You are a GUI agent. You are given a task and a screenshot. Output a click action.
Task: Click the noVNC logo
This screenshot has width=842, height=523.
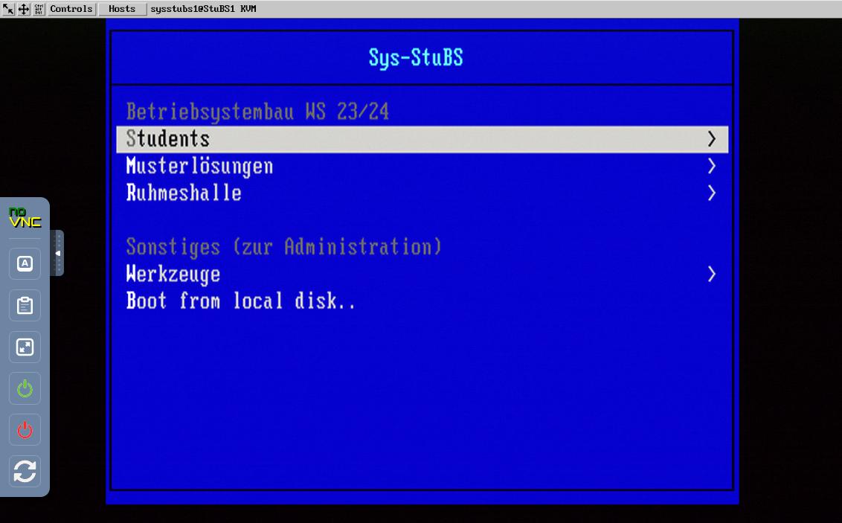25,217
